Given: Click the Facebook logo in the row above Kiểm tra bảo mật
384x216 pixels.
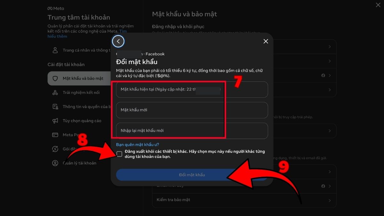Looking at the screenshot, I should point(323,186).
